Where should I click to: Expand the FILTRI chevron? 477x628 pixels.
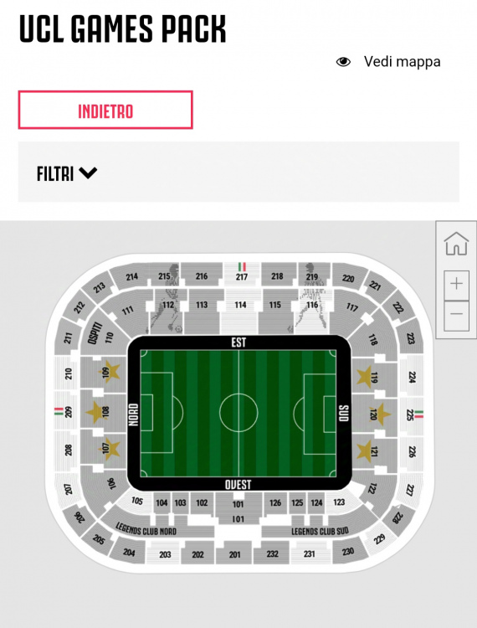point(88,173)
